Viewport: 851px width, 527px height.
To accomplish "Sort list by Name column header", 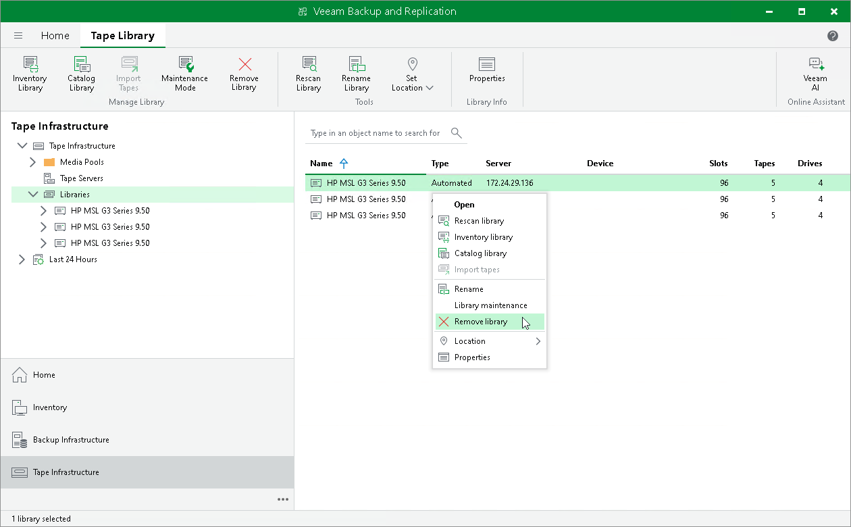I will click(x=321, y=164).
